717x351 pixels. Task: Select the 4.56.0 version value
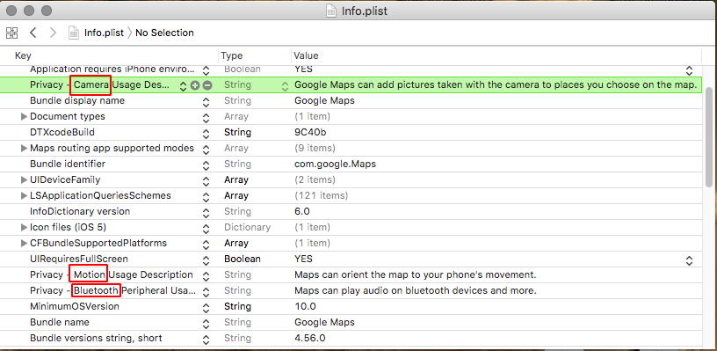tap(309, 338)
